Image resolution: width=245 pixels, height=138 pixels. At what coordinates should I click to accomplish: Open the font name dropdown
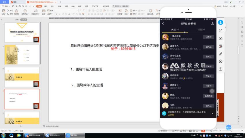point(69,10)
